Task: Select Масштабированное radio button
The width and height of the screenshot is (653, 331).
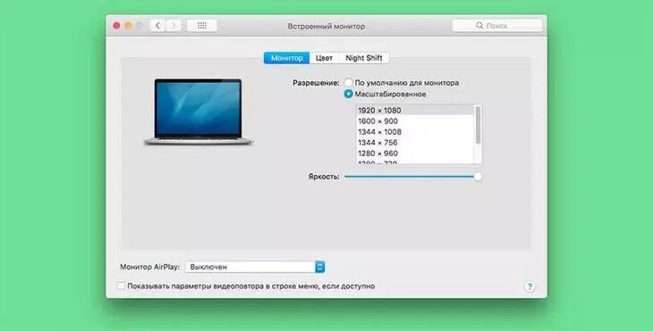Action: click(x=348, y=95)
